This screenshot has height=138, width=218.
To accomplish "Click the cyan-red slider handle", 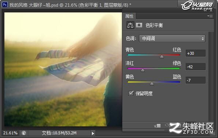I will pos(162,57).
